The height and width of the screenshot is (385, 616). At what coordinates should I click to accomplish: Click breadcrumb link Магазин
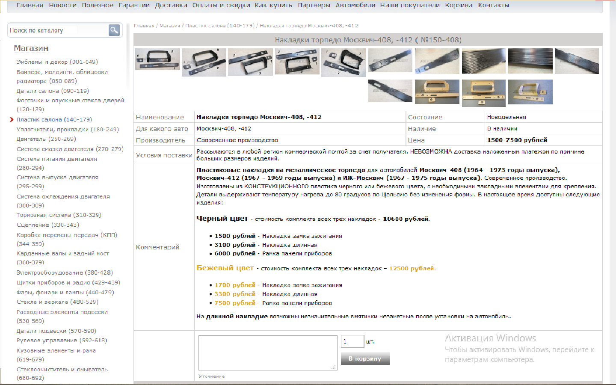pos(170,26)
